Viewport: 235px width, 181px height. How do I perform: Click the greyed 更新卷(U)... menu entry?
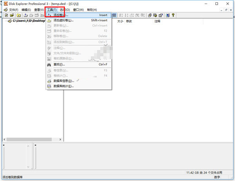79,25
